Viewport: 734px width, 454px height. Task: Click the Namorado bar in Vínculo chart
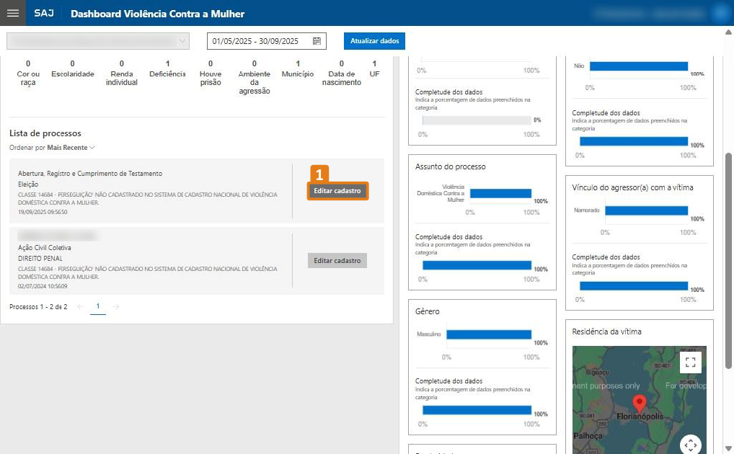[x=646, y=210]
